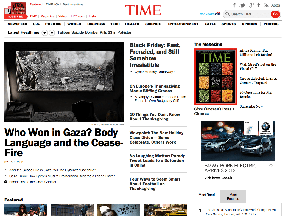Open the Gaza window photo
The width and height of the screenshot is (288, 216).
pyautogui.click(x=65, y=82)
